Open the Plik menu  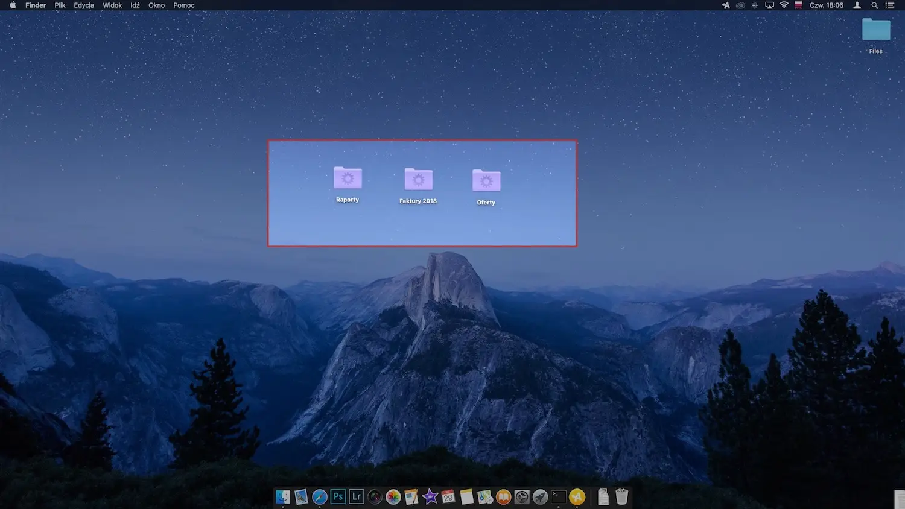[60, 5]
